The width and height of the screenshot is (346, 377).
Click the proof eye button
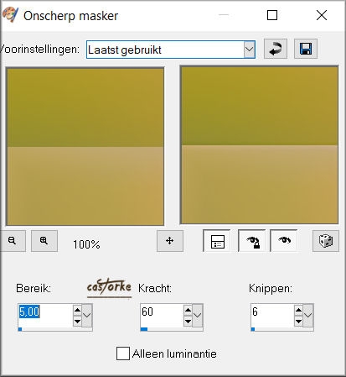coord(284,241)
